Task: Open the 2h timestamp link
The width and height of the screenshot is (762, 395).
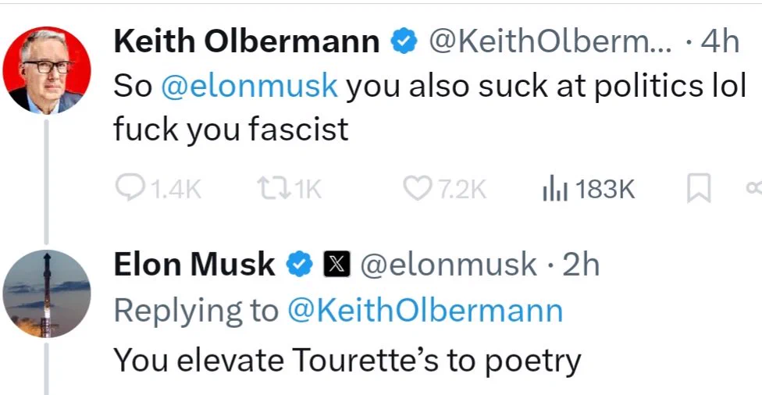Action: [x=581, y=265]
